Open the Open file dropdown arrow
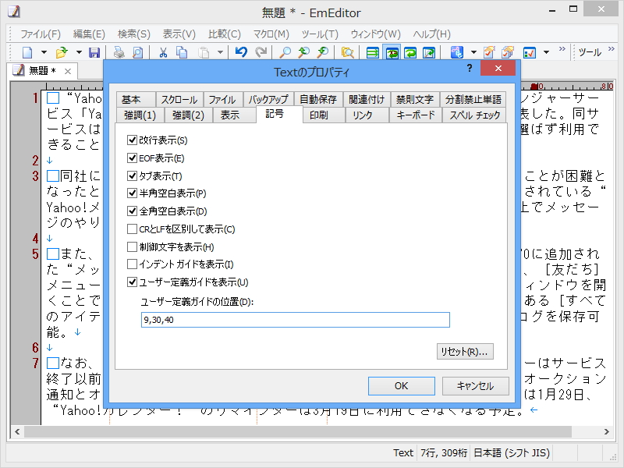Image resolution: width=624 pixels, height=468 pixels. coord(79,53)
